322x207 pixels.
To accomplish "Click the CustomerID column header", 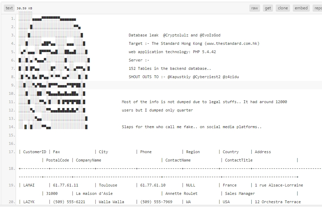I will [34, 152].
